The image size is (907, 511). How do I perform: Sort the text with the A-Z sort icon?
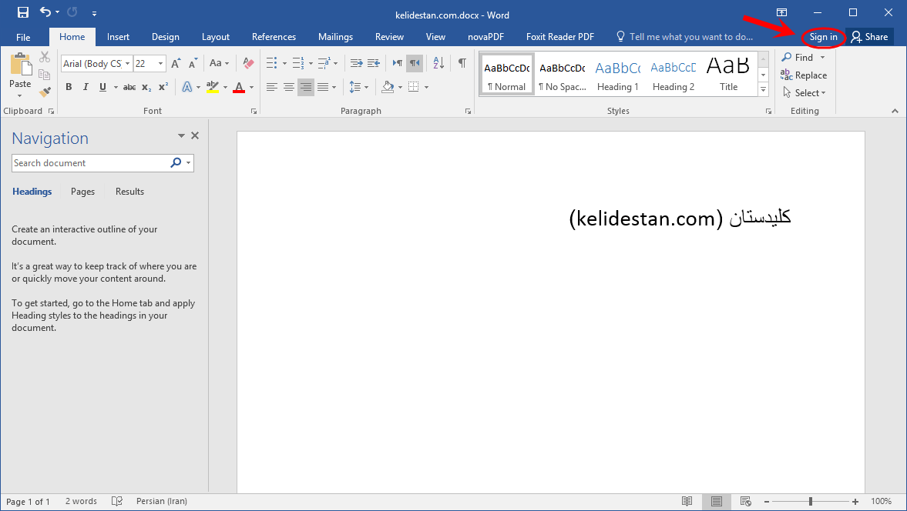(438, 63)
